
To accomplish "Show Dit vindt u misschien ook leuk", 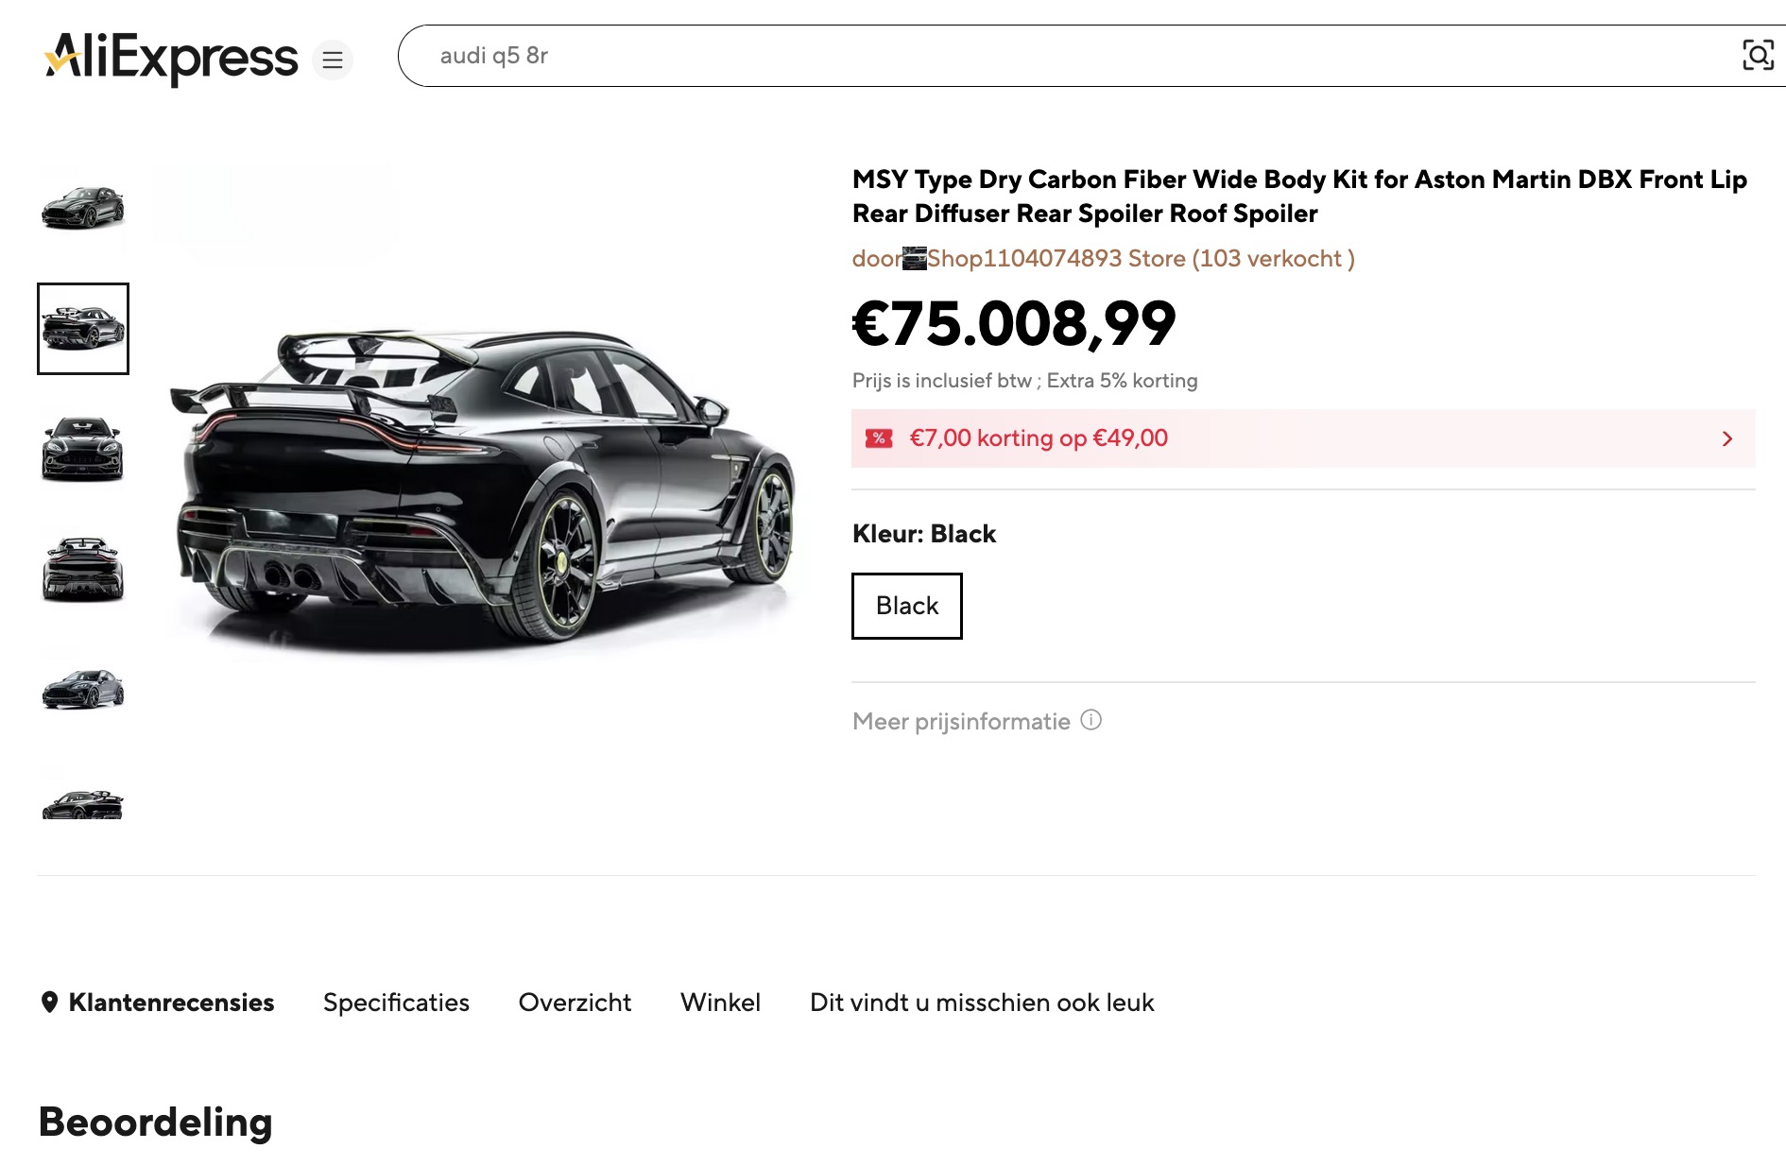I will (982, 1003).
